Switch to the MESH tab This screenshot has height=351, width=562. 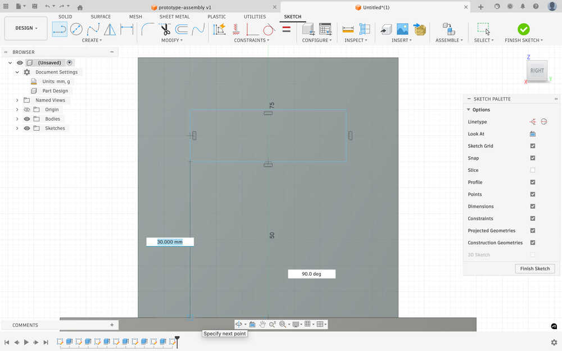click(135, 16)
